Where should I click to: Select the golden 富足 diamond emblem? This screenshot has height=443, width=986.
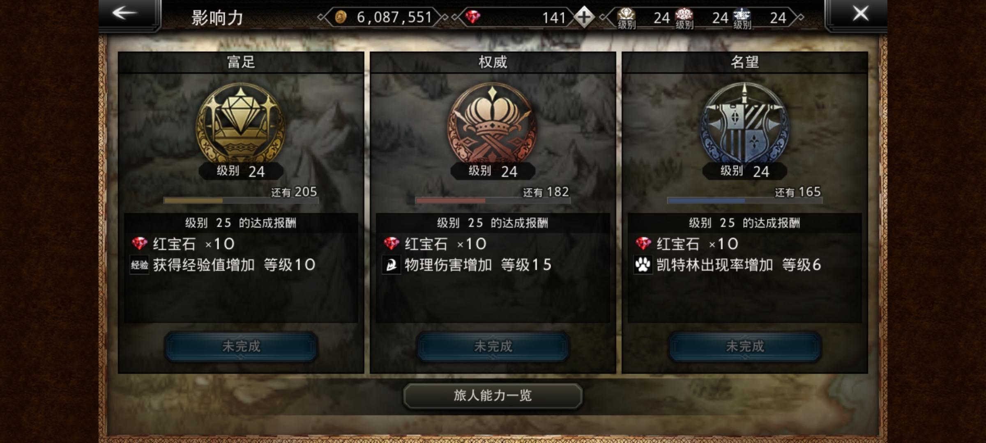coord(241,123)
